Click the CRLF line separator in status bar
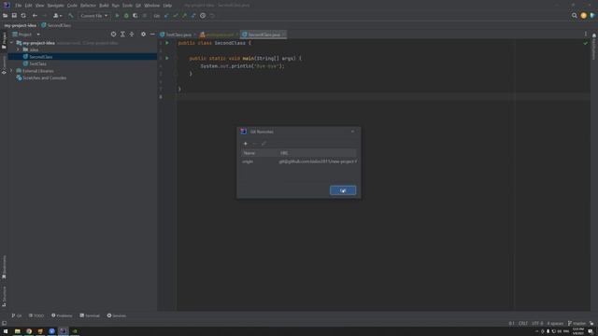 click(x=523, y=324)
